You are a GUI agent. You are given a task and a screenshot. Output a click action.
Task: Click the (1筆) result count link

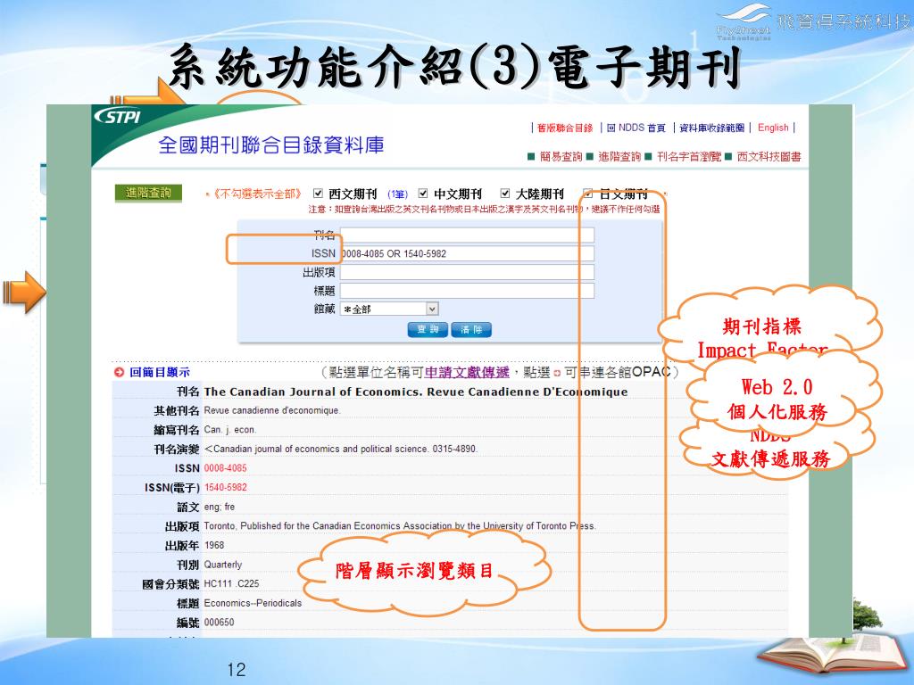click(x=397, y=194)
